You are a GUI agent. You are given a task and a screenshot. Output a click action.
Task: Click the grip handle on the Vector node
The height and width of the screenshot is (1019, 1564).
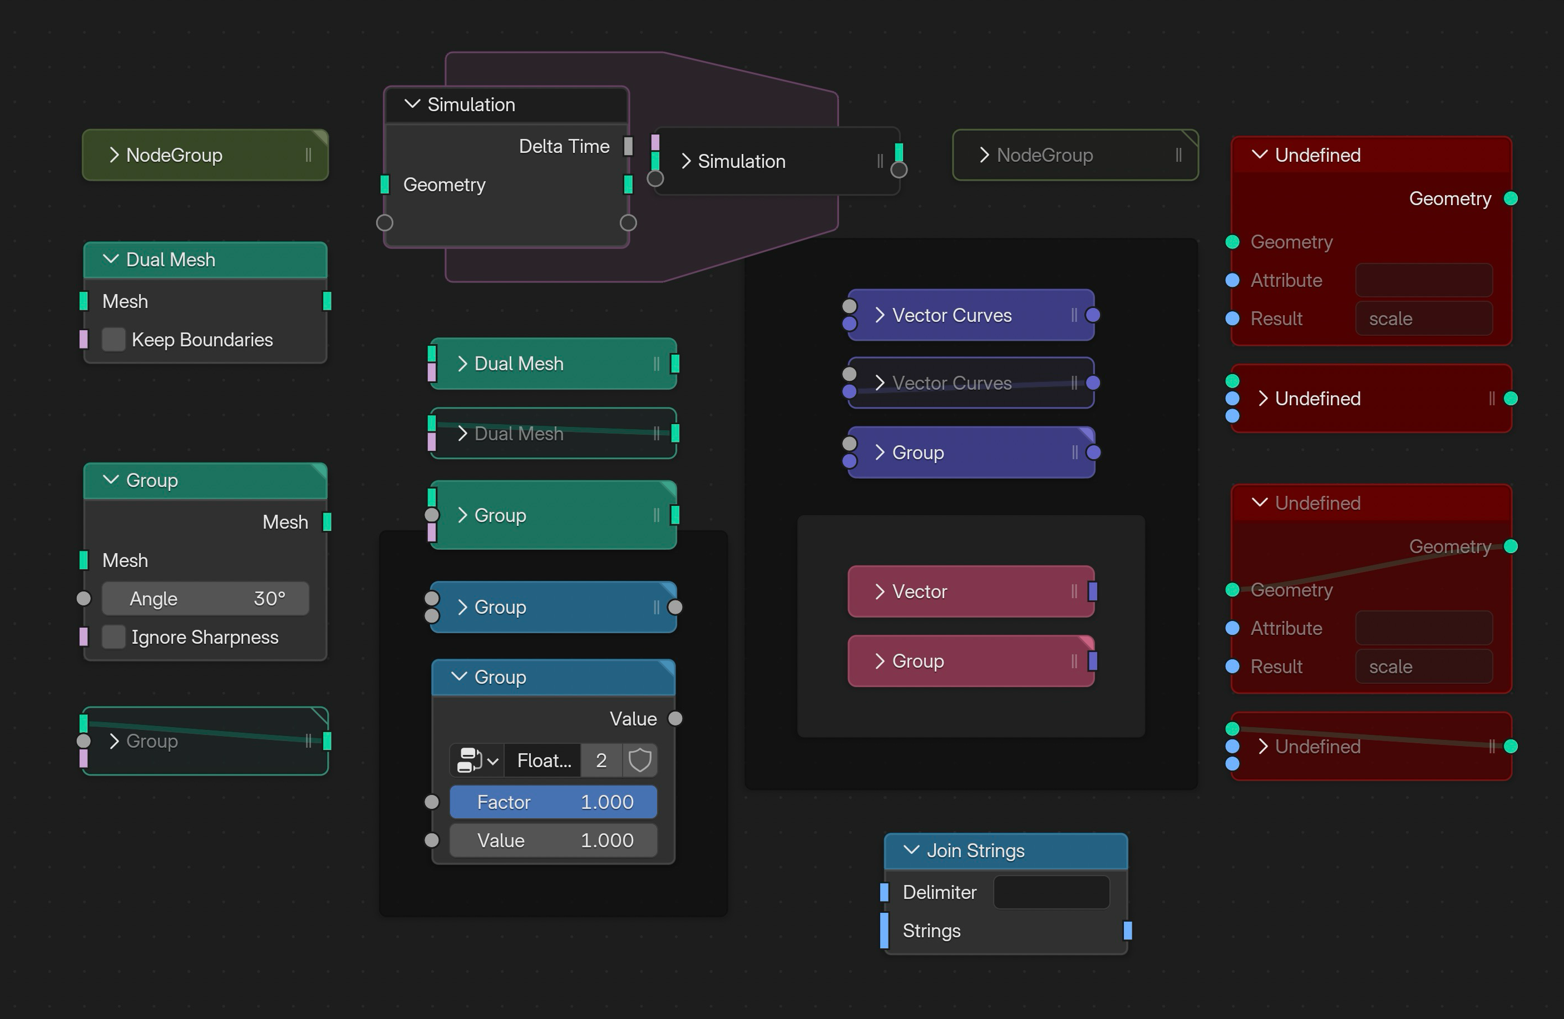click(x=1074, y=591)
